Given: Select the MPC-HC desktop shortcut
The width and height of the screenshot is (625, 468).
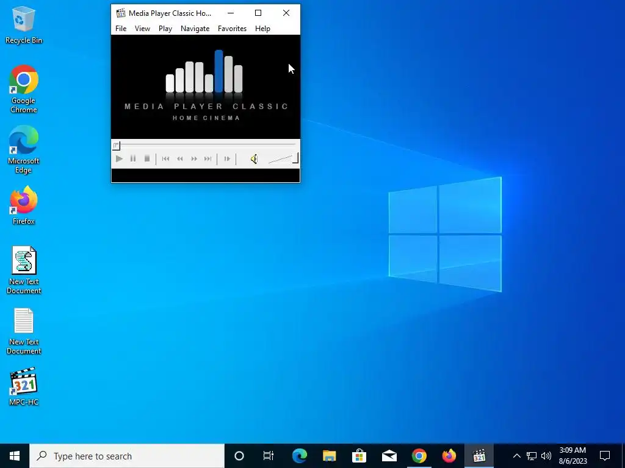Looking at the screenshot, I should coord(24,386).
